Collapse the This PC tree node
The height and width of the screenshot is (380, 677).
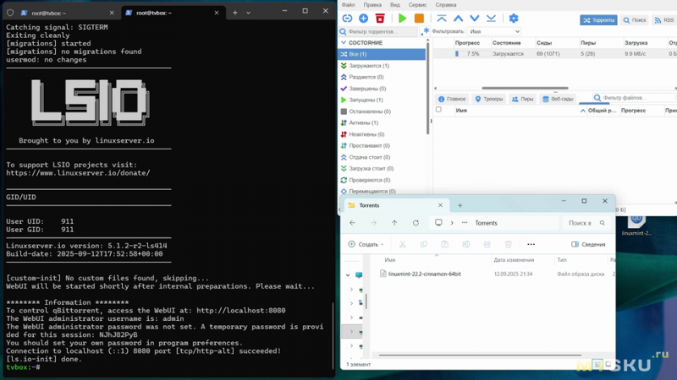348,275
